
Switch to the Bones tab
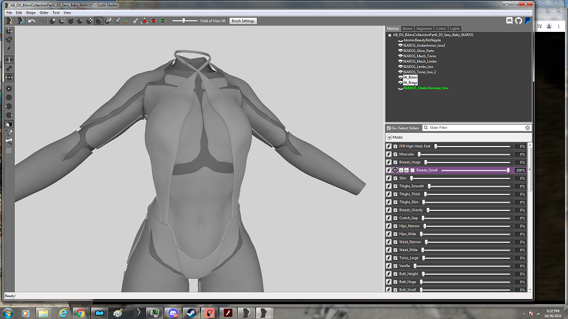point(408,28)
